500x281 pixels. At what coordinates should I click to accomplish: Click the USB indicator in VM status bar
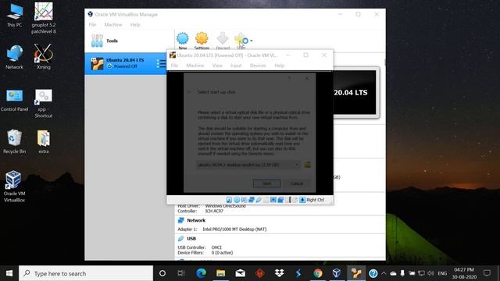[x=259, y=200]
